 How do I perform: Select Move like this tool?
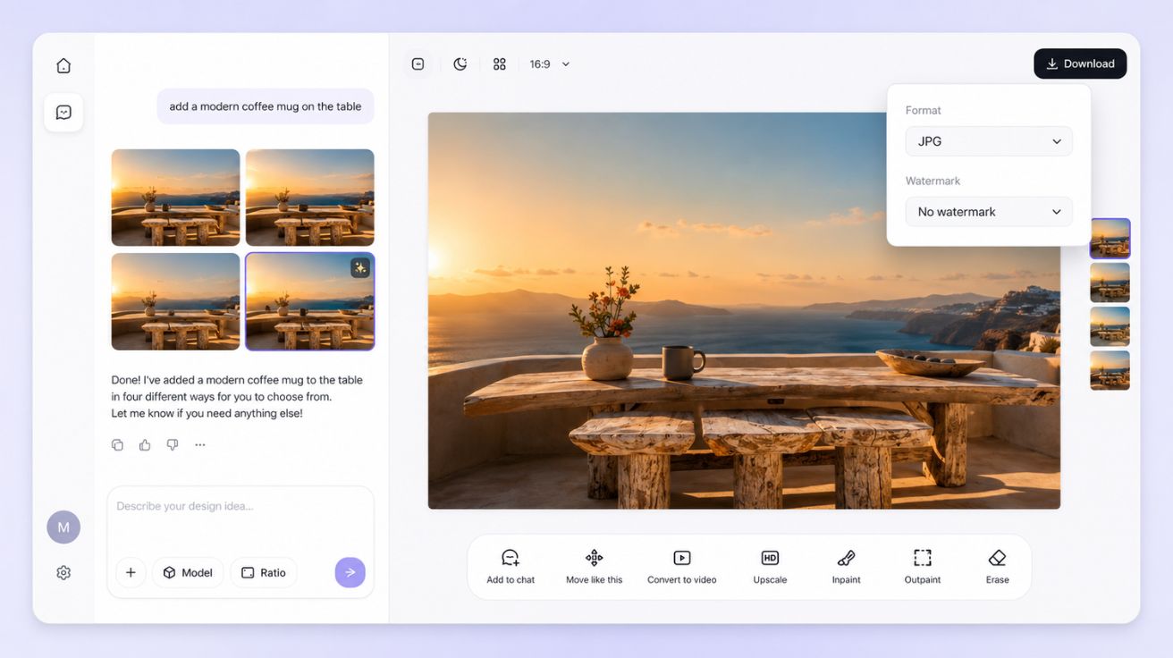pos(594,567)
